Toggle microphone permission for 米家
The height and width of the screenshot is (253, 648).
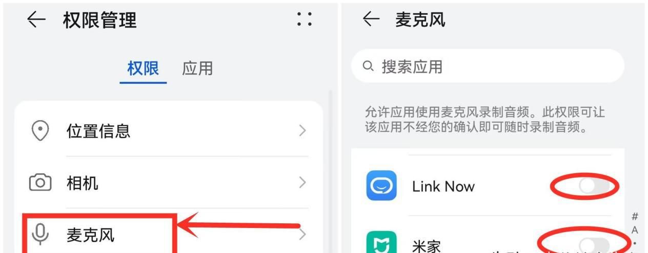pos(594,243)
